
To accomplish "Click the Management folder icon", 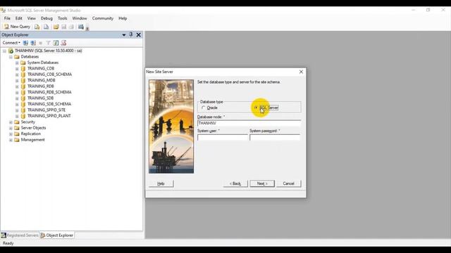I will pos(17,140).
